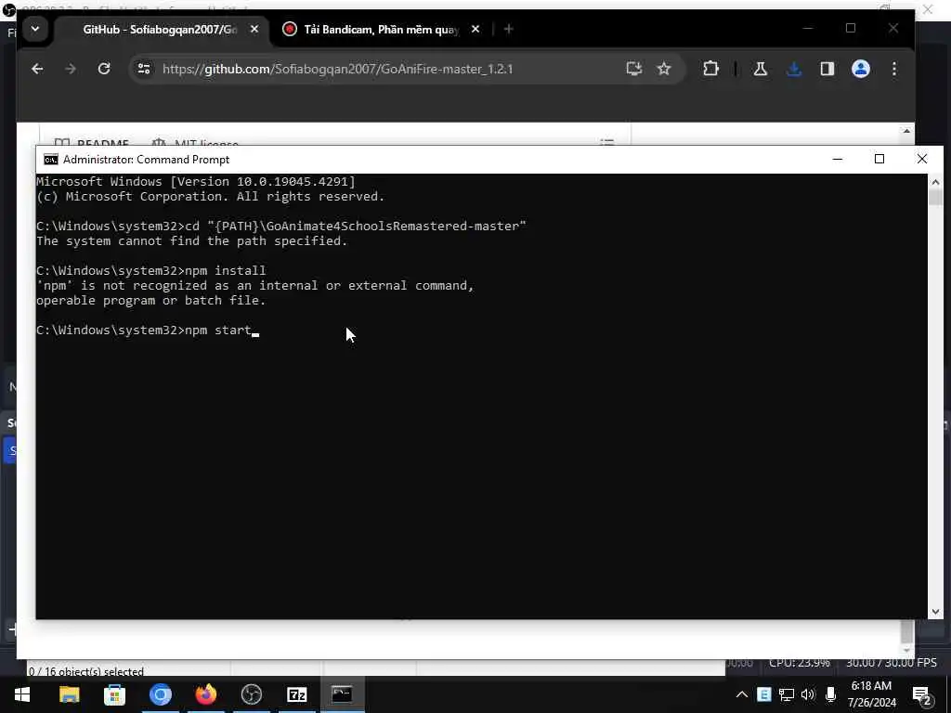Click GitHub page scrollbar up arrow
This screenshot has height=713, width=951.
click(x=906, y=131)
